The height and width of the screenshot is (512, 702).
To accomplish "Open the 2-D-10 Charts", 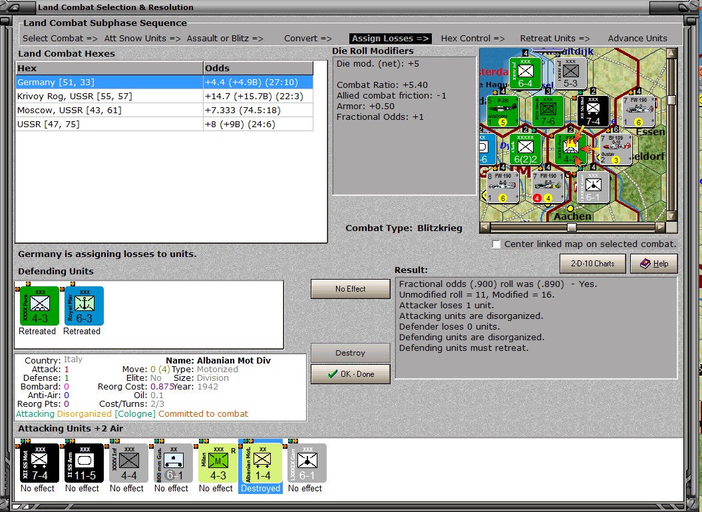I will 593,264.
